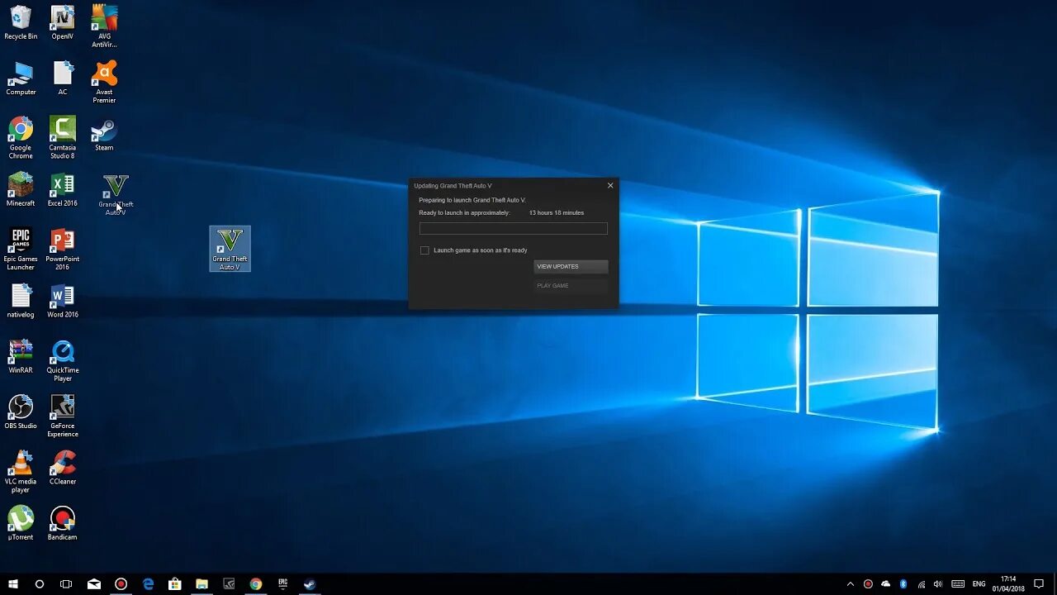Open Microsoft Edge from the taskbar

[x=148, y=583]
